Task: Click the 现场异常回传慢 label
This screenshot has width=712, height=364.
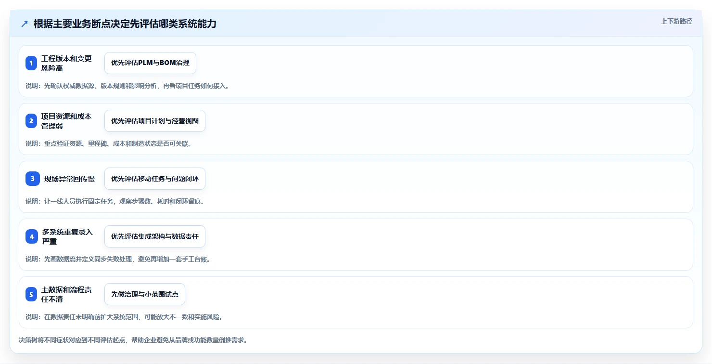Action: click(70, 179)
